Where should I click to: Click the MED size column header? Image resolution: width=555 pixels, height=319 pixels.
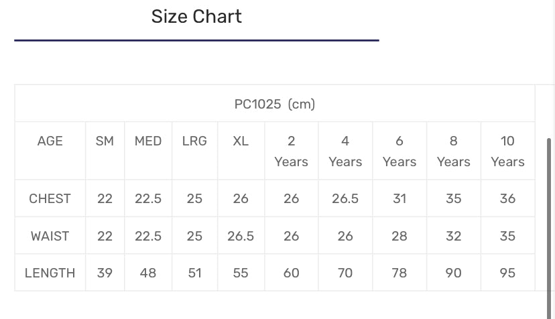tap(148, 141)
